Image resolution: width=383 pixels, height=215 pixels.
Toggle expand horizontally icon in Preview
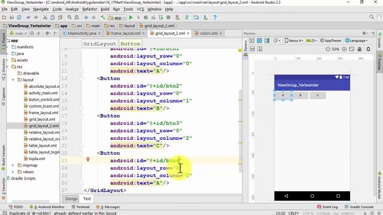[253, 49]
